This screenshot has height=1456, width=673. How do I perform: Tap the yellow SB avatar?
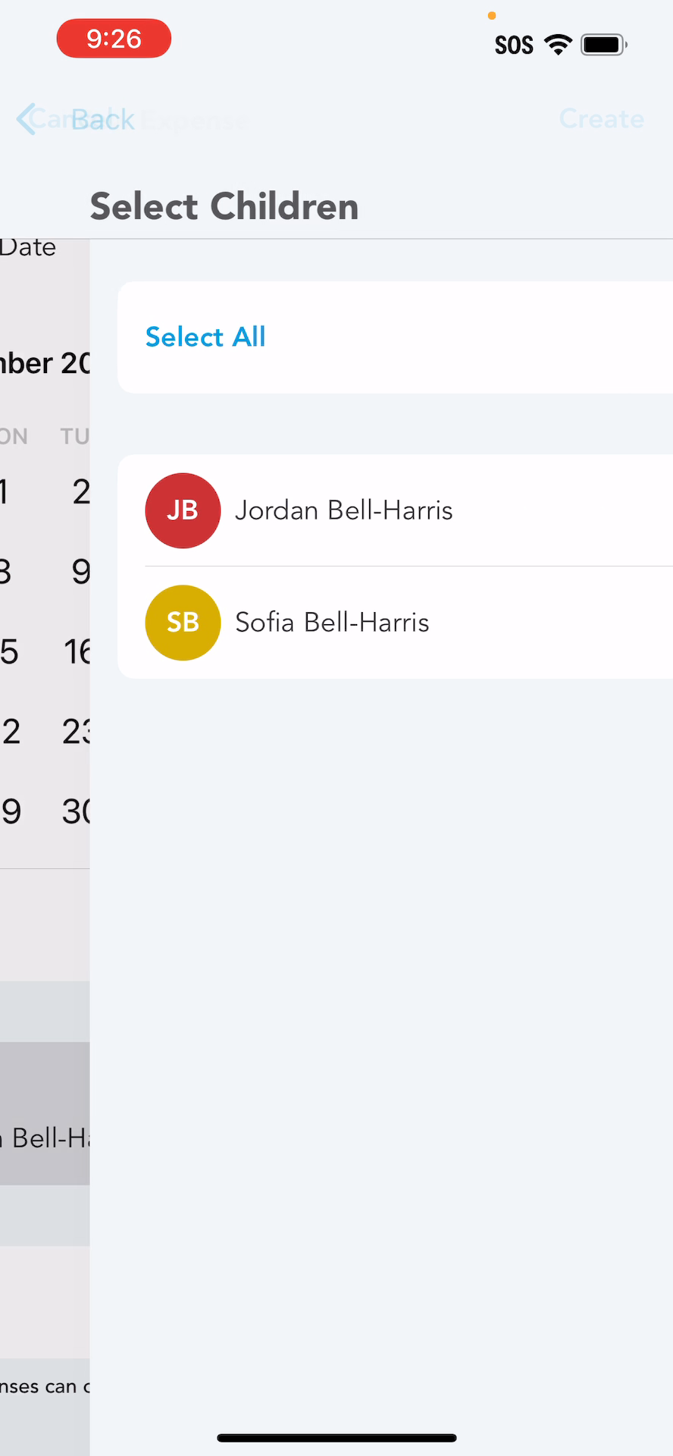(183, 623)
